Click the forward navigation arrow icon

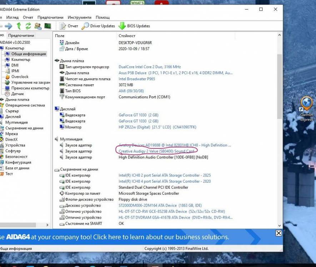[9, 26]
